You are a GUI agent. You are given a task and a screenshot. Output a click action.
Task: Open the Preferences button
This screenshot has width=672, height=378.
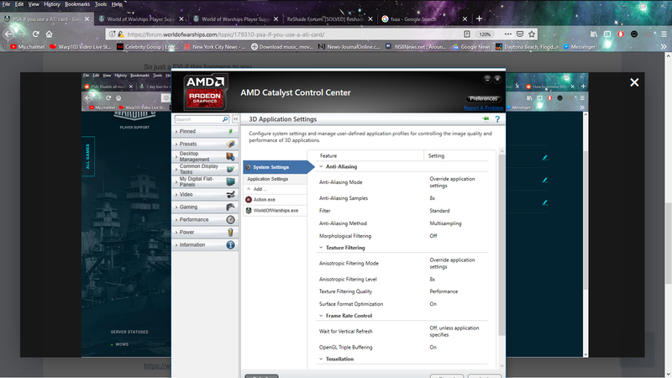[x=483, y=98]
